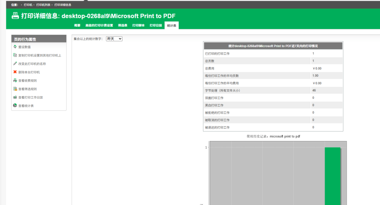Click the 被拒绝的打印工作 row label

[x=217, y=113]
